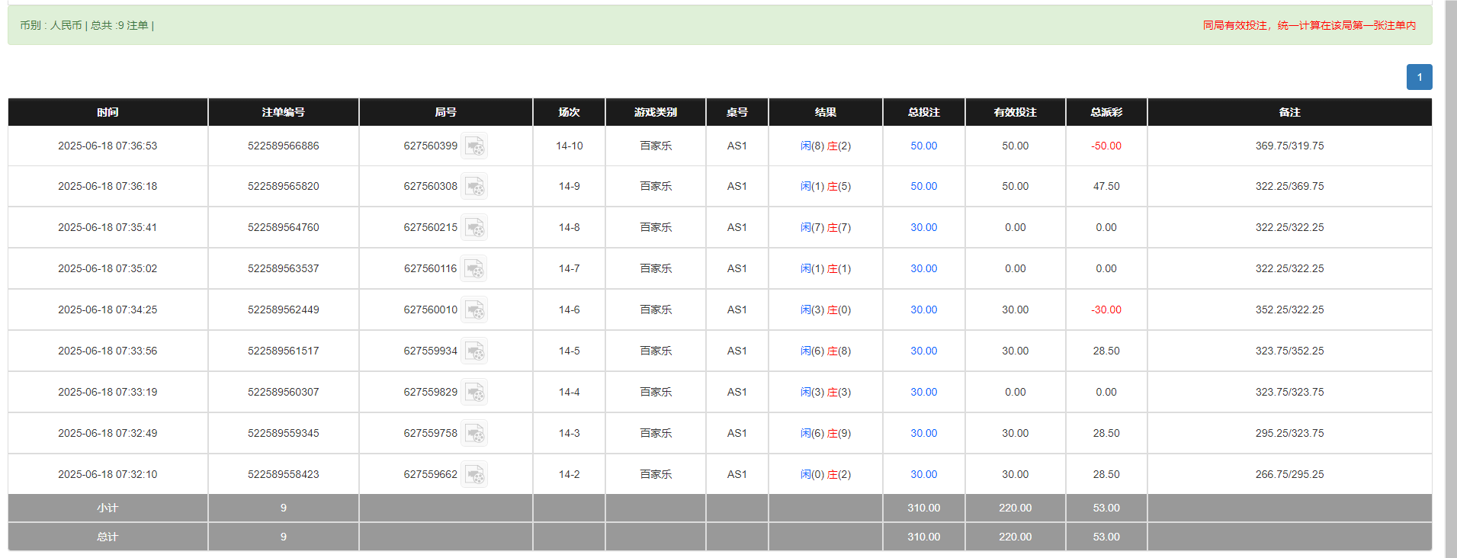Click the result 闲(8) 庄(2) cell
This screenshot has height=558, width=1457.
(x=825, y=146)
